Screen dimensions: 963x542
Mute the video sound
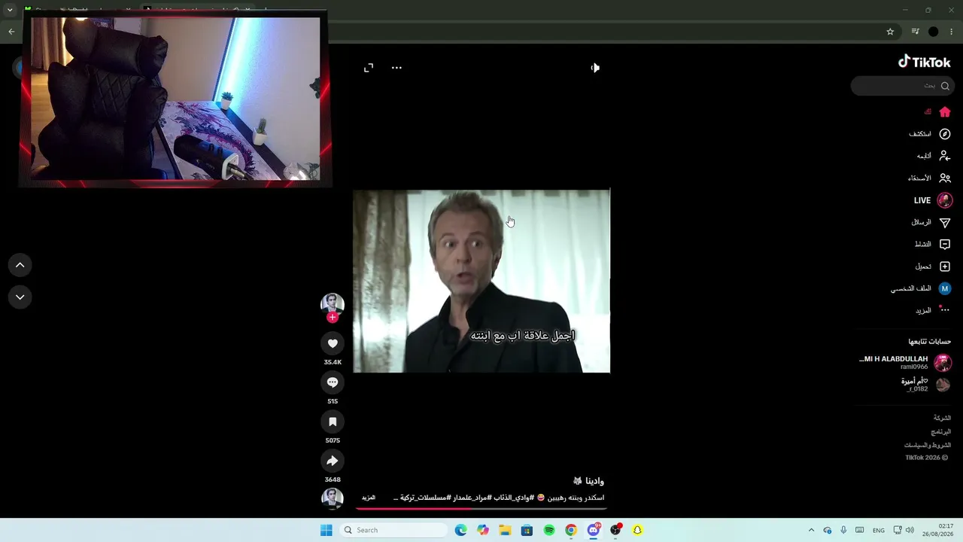click(x=595, y=68)
